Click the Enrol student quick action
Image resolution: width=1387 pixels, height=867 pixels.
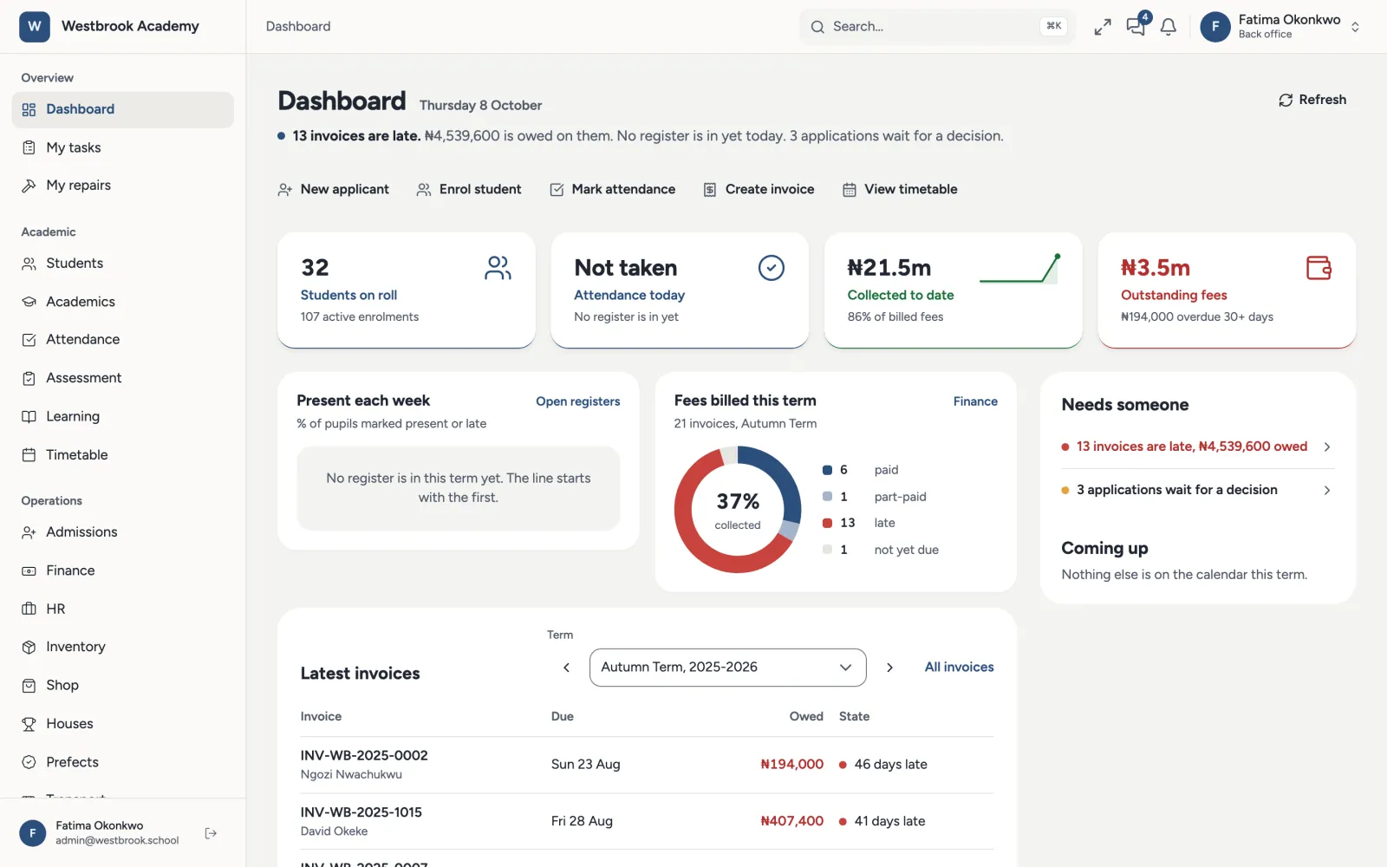469,189
